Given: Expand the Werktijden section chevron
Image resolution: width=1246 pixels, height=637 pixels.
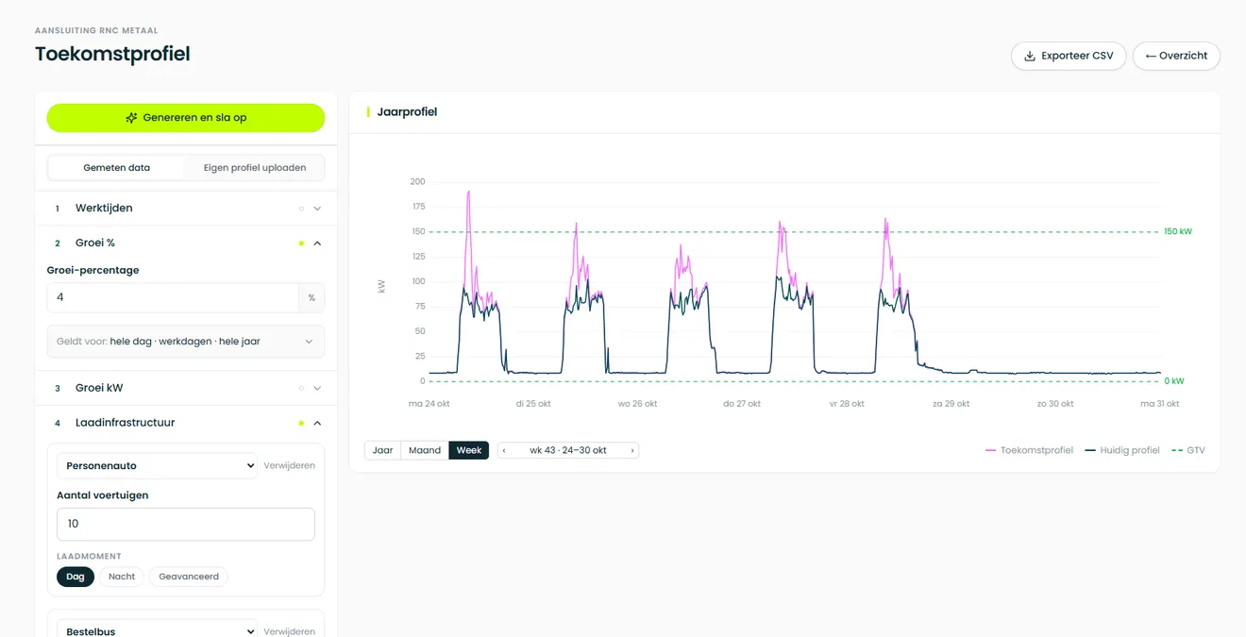Looking at the screenshot, I should (317, 209).
